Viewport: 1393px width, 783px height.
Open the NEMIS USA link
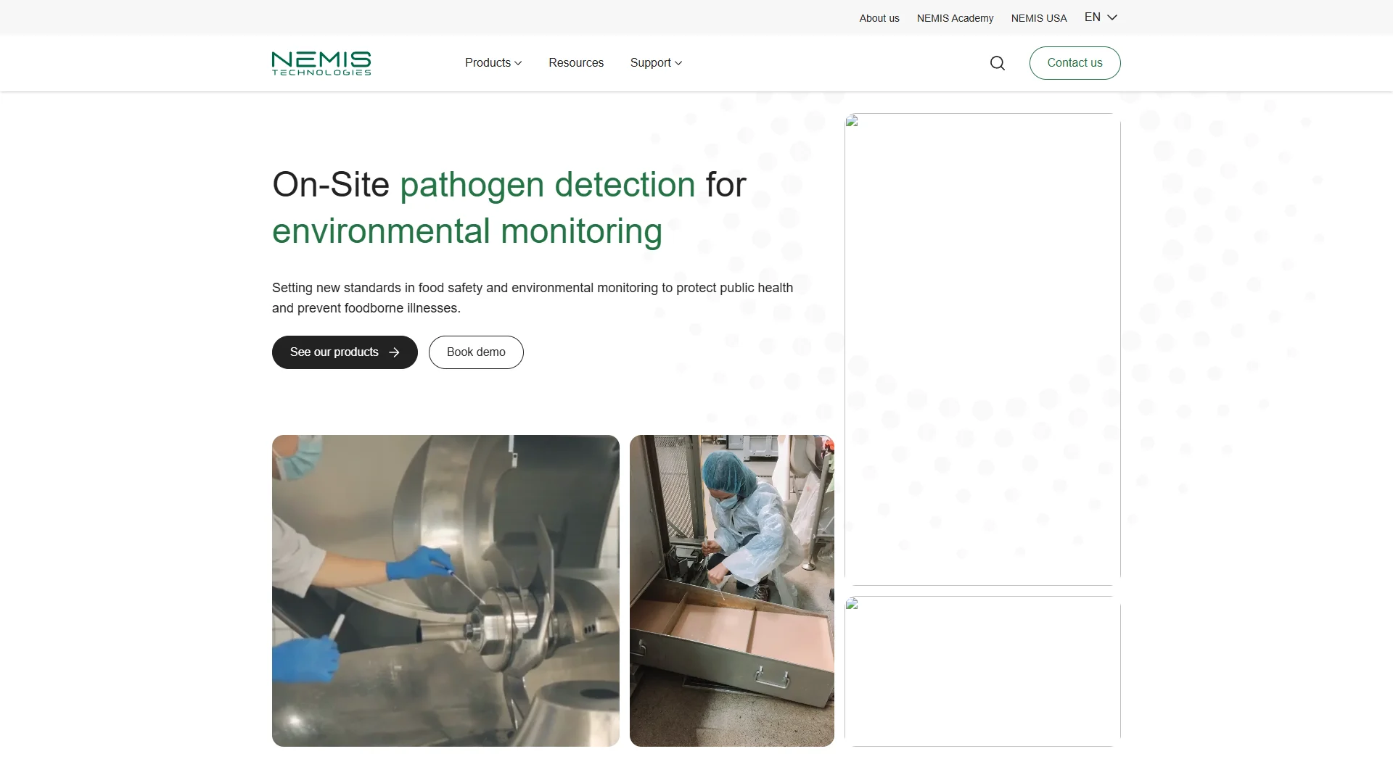(1039, 18)
